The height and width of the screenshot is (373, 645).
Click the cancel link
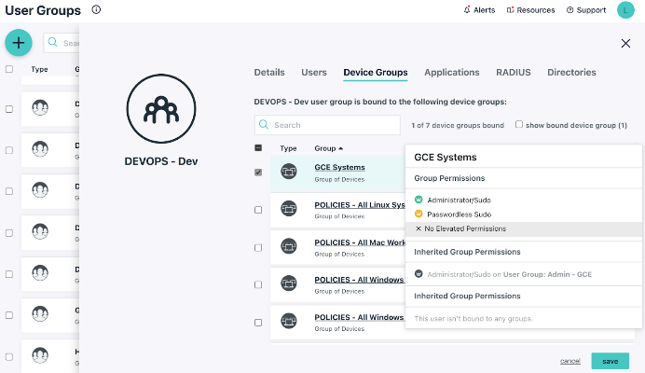(570, 361)
